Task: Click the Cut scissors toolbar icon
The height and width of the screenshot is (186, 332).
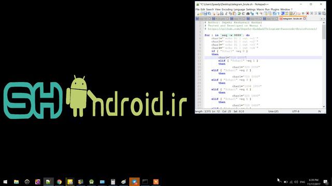Action: point(226,13)
